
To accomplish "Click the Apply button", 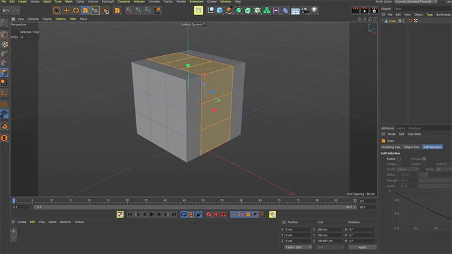I will (362, 247).
